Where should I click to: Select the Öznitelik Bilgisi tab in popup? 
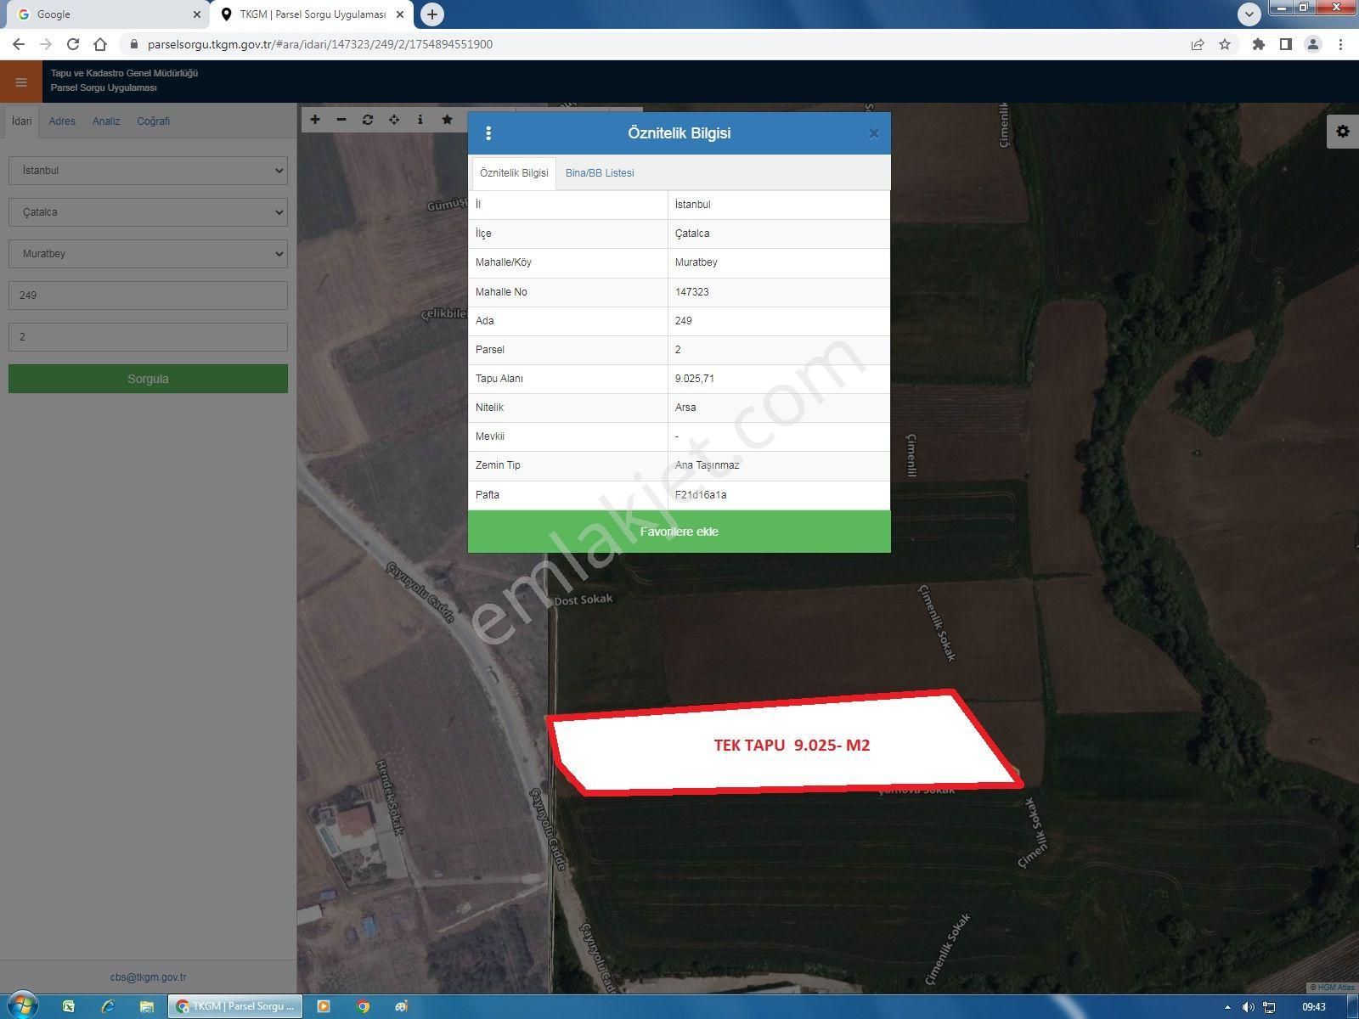[x=514, y=173]
